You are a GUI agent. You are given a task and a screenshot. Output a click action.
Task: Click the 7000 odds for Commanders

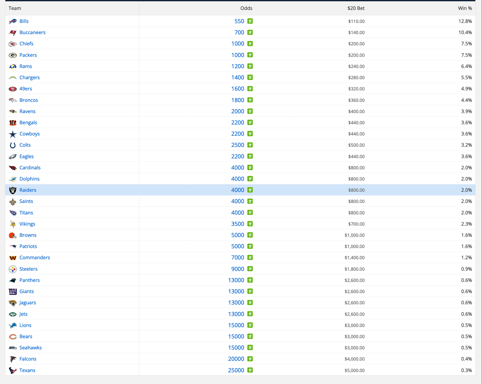click(238, 257)
